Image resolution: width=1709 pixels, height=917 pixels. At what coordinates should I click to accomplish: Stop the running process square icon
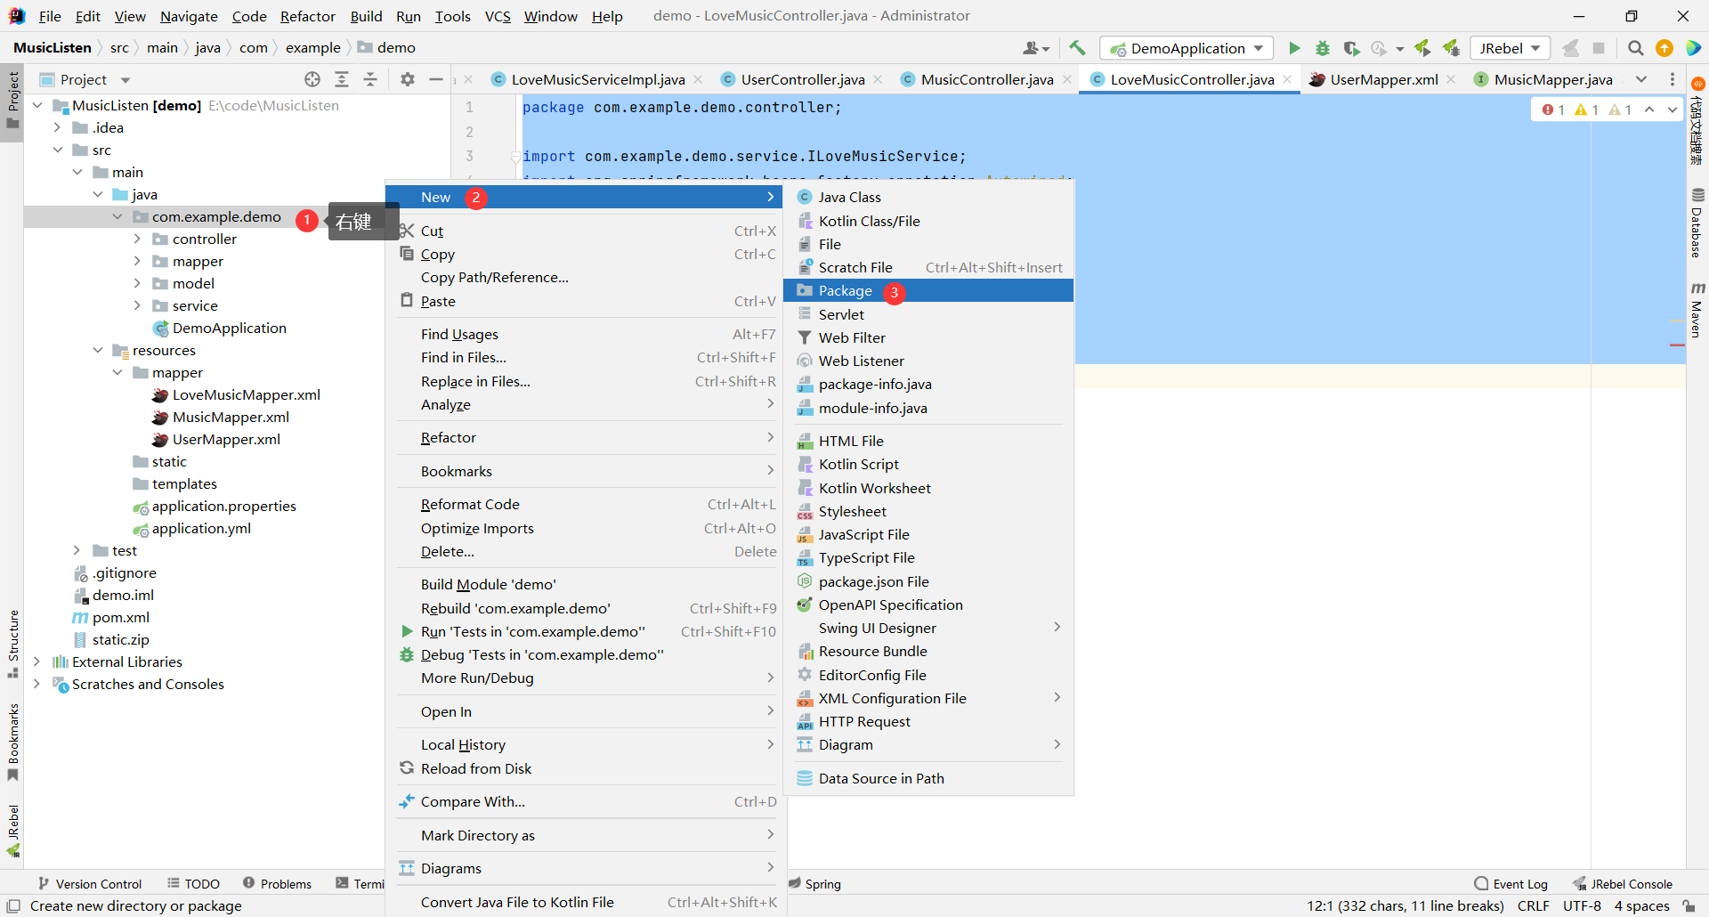(x=1599, y=48)
